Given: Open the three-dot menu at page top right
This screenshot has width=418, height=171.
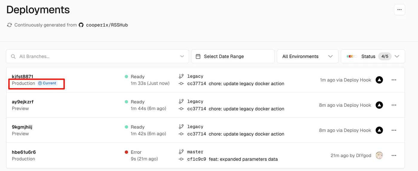Looking at the screenshot, I should tap(399, 10).
